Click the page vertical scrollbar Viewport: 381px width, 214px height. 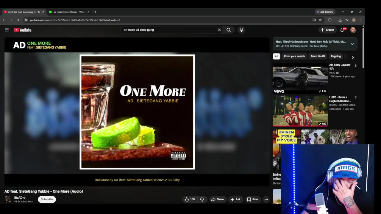pos(363,48)
